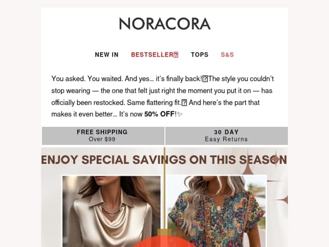
Task: Click the sparkle emoji after 50% OFF
Action: [x=180, y=114]
